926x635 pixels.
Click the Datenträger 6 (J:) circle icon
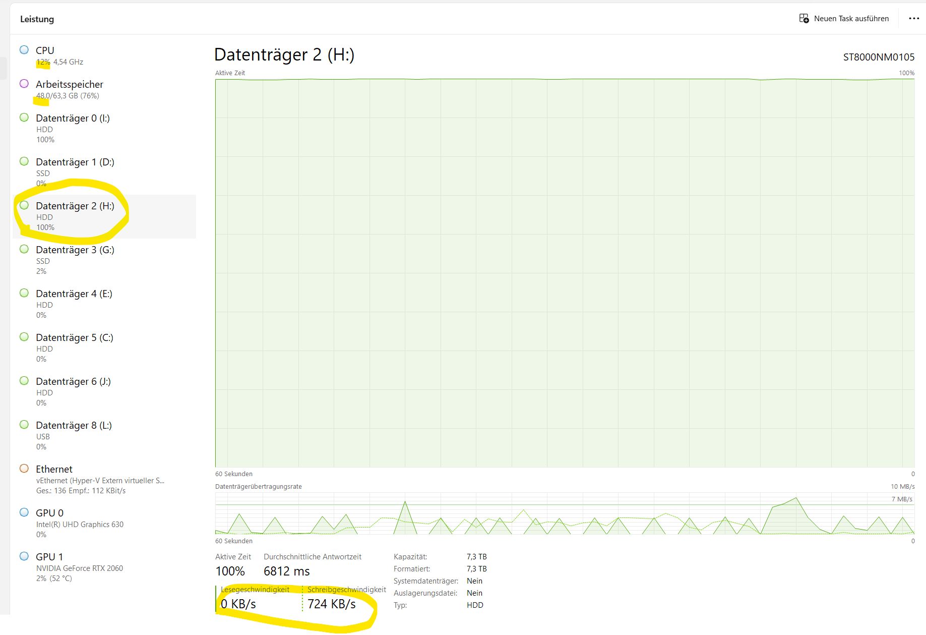[x=24, y=381]
